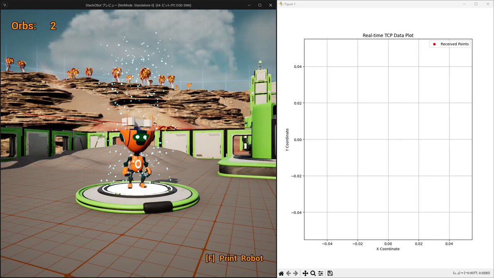Viewport: 494px width, 278px height.
Task: Click the [F] Print Robot prompt
Action: pyautogui.click(x=234, y=258)
